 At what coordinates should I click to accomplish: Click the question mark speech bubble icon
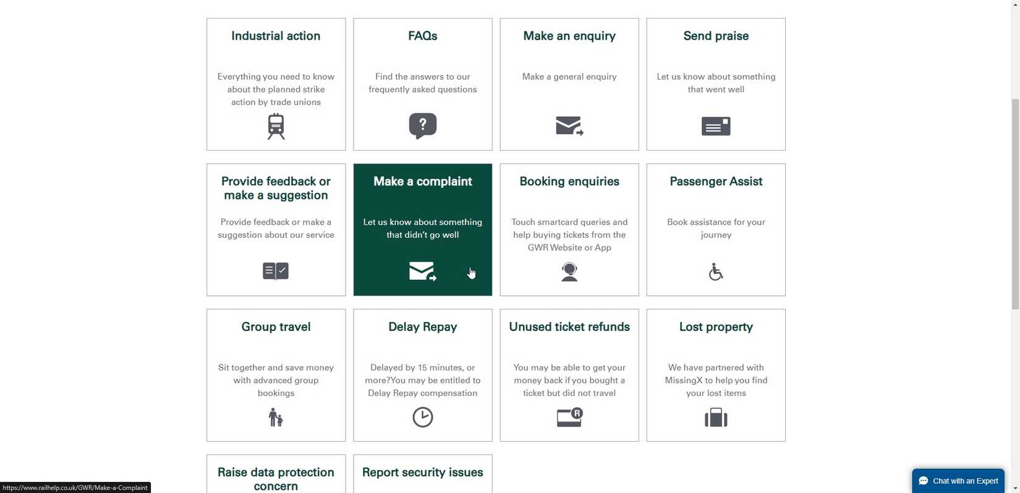click(423, 126)
